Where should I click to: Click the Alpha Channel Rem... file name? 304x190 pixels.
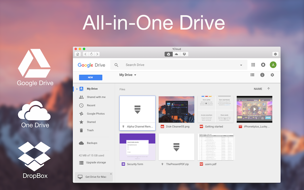[140, 127]
